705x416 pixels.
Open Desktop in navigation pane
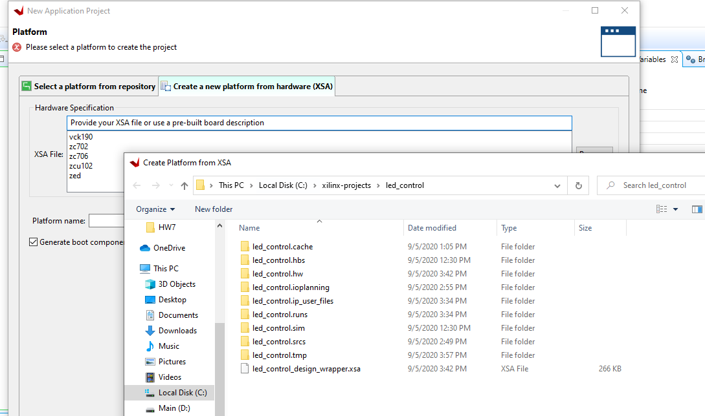point(172,299)
